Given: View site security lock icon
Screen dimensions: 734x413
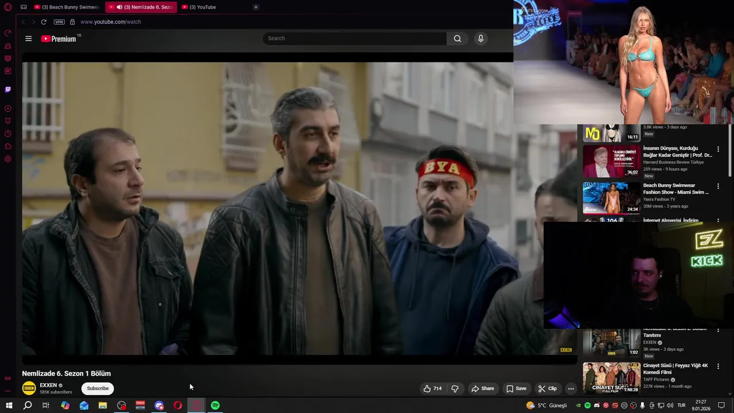Looking at the screenshot, I should pos(72,22).
